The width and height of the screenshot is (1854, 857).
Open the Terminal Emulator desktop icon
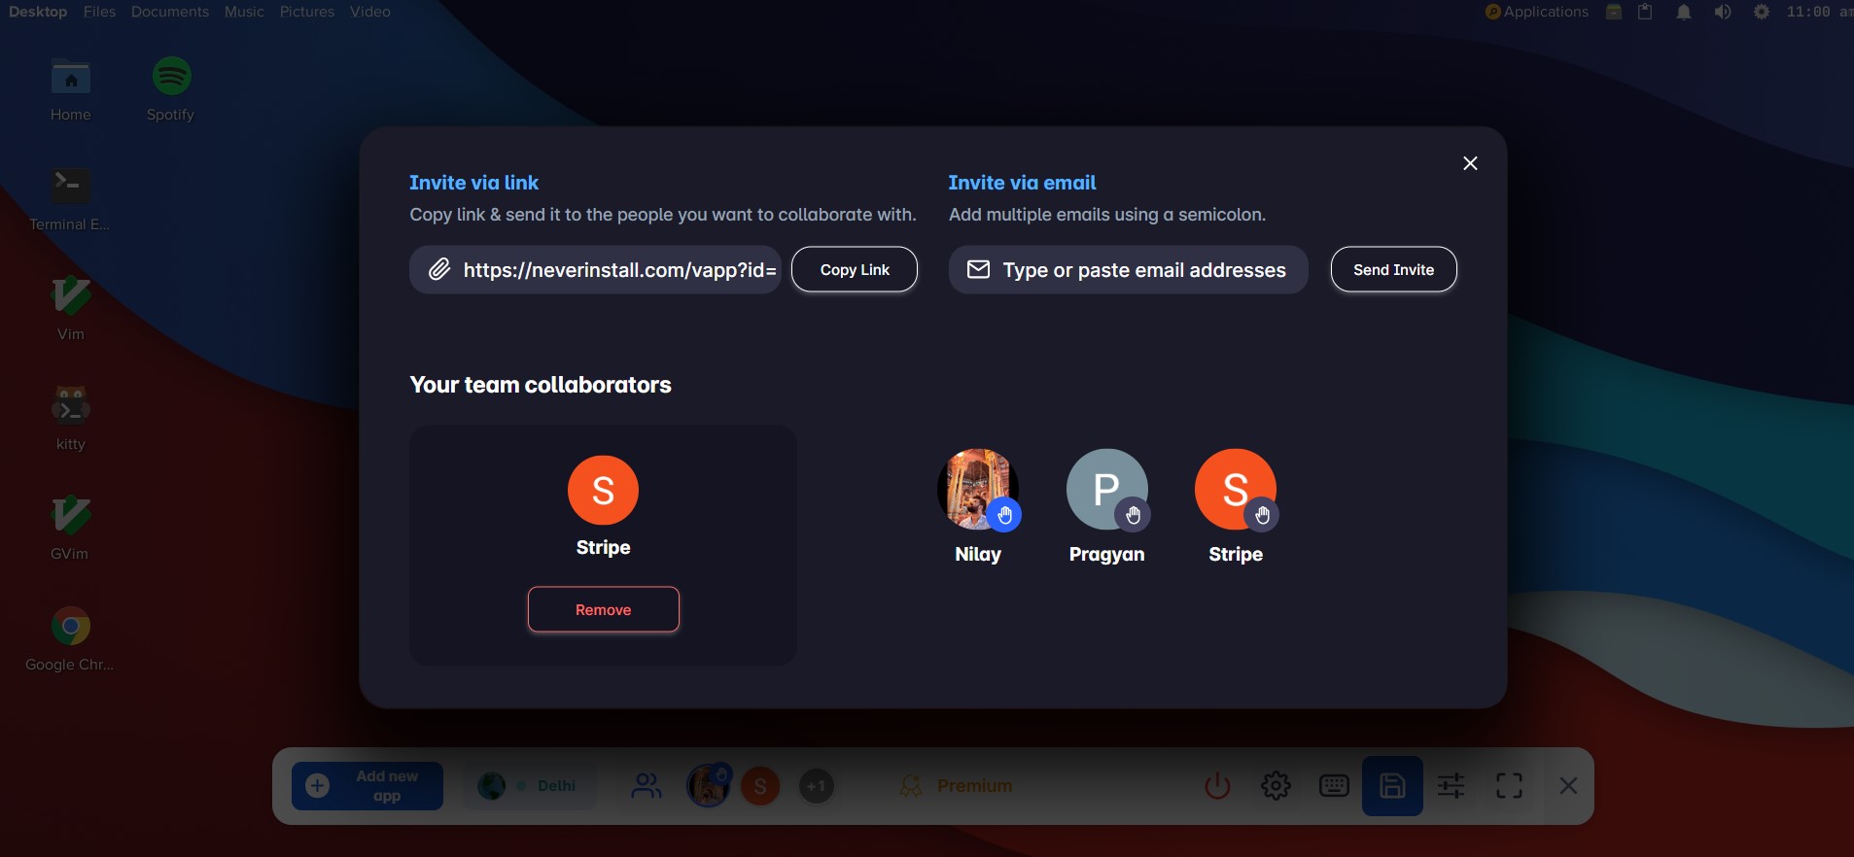pos(70,199)
